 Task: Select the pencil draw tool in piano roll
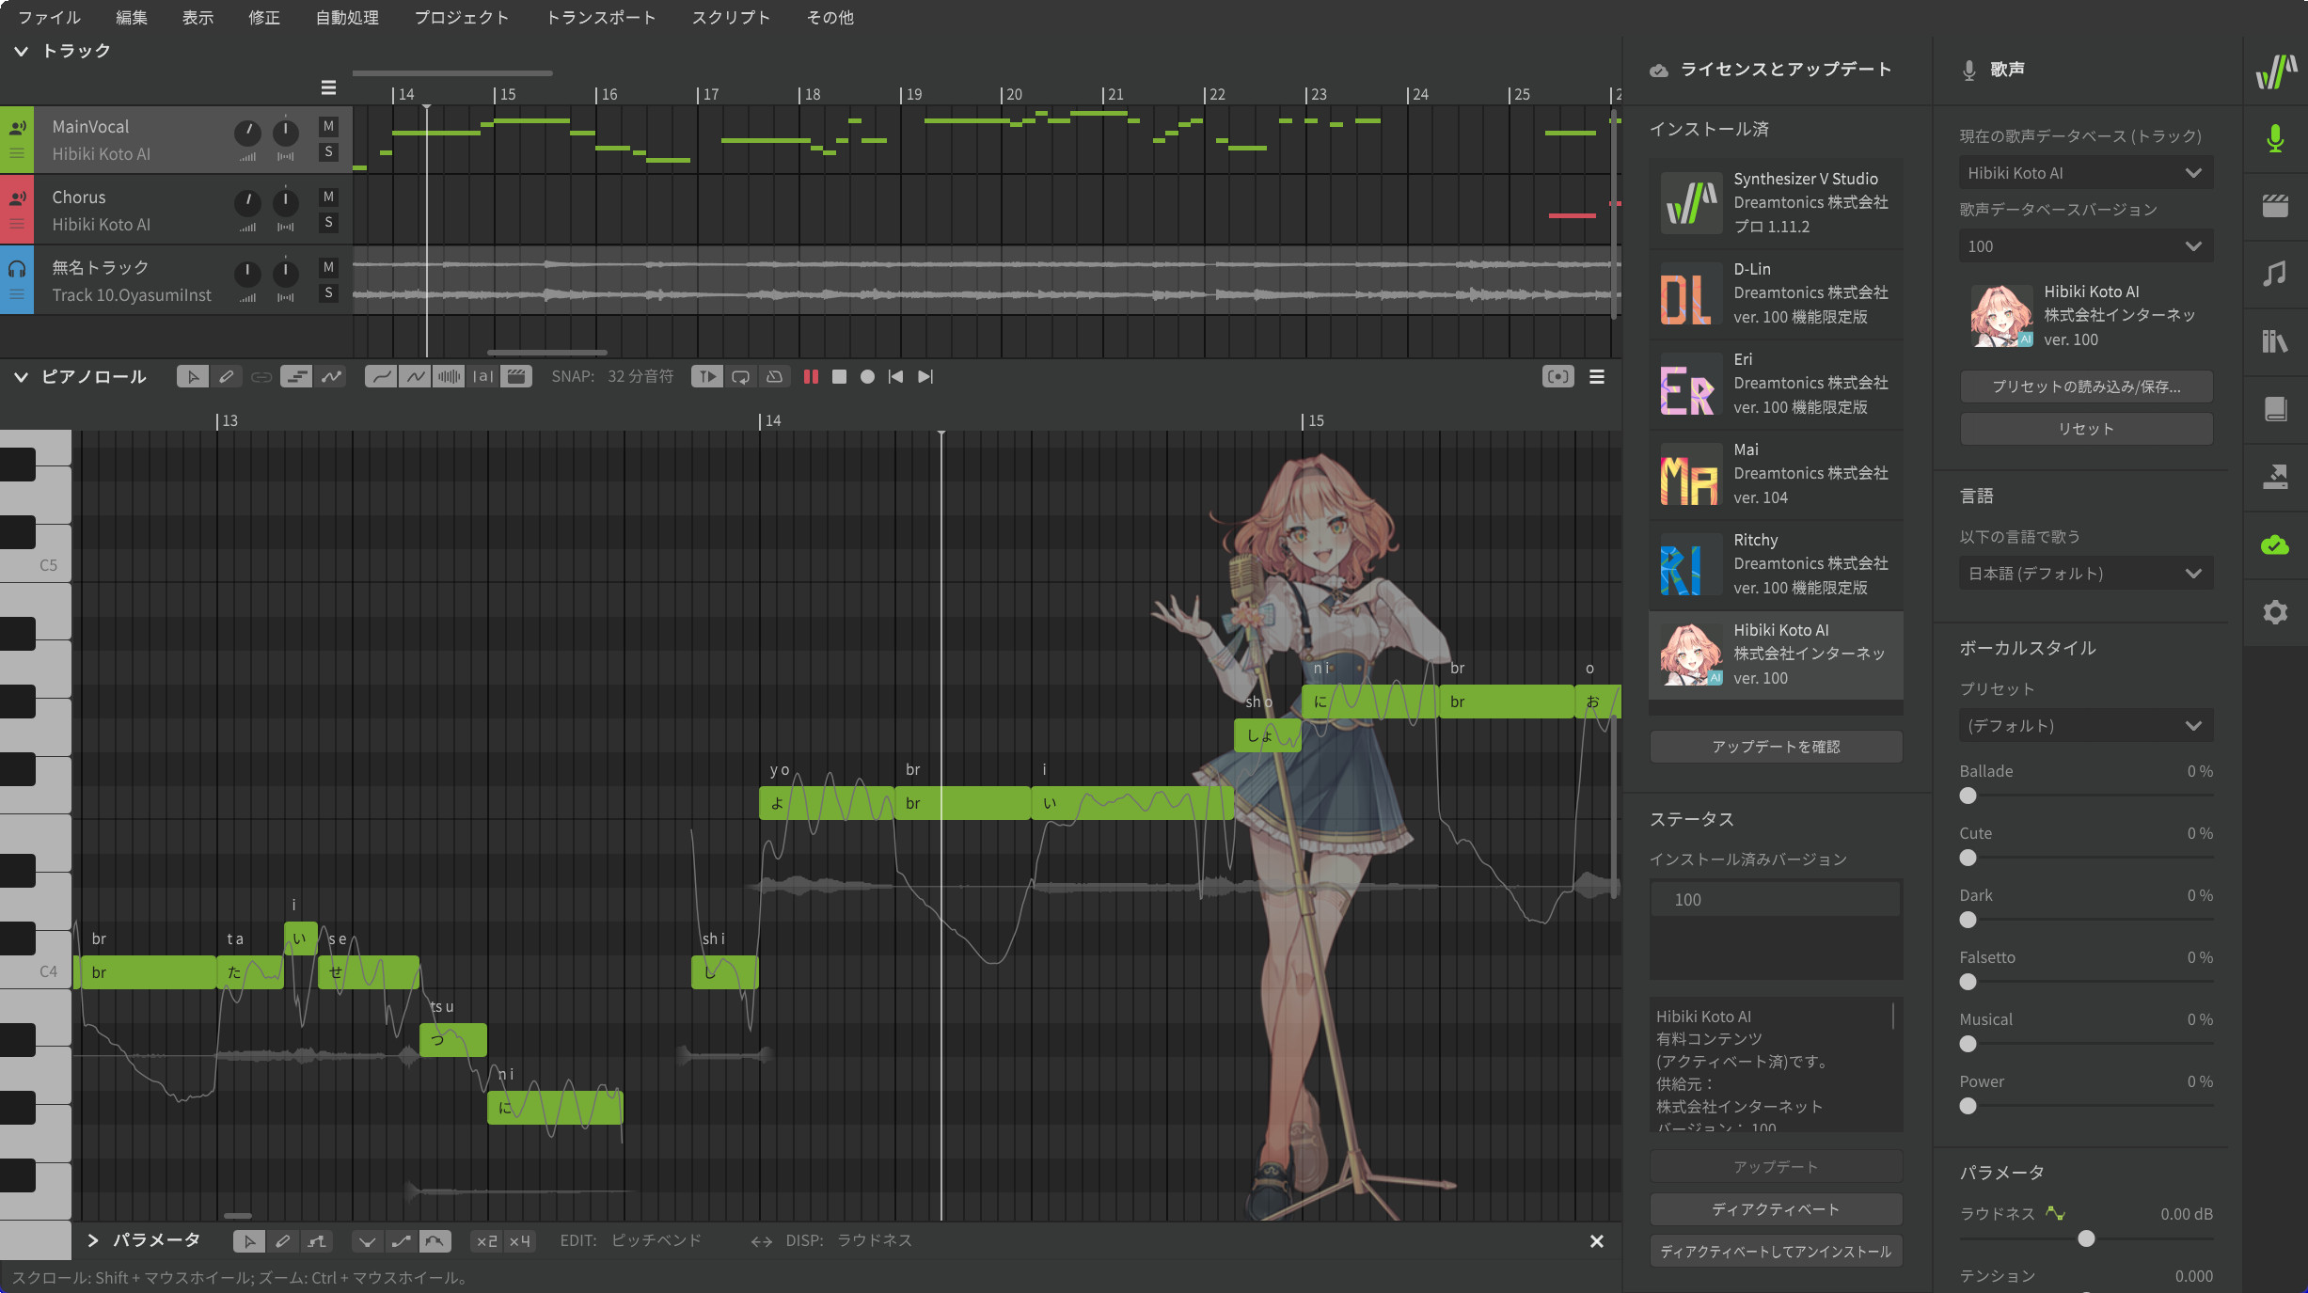227,376
